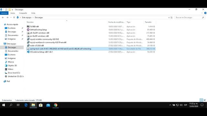207x116 pixels.
Task: Open the Compartir ribbon tab
Action: coord(23,13)
